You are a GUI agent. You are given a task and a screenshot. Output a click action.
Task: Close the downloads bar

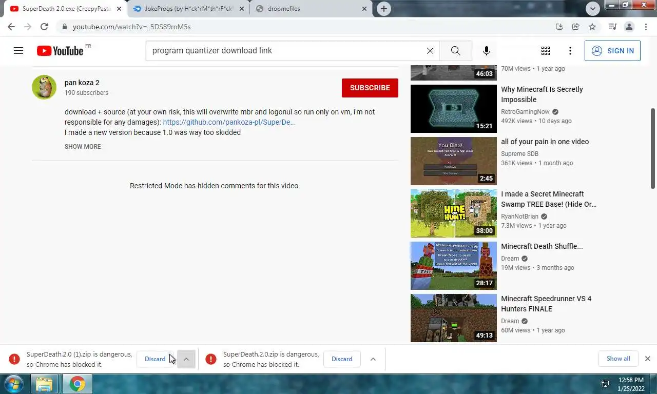point(648,359)
